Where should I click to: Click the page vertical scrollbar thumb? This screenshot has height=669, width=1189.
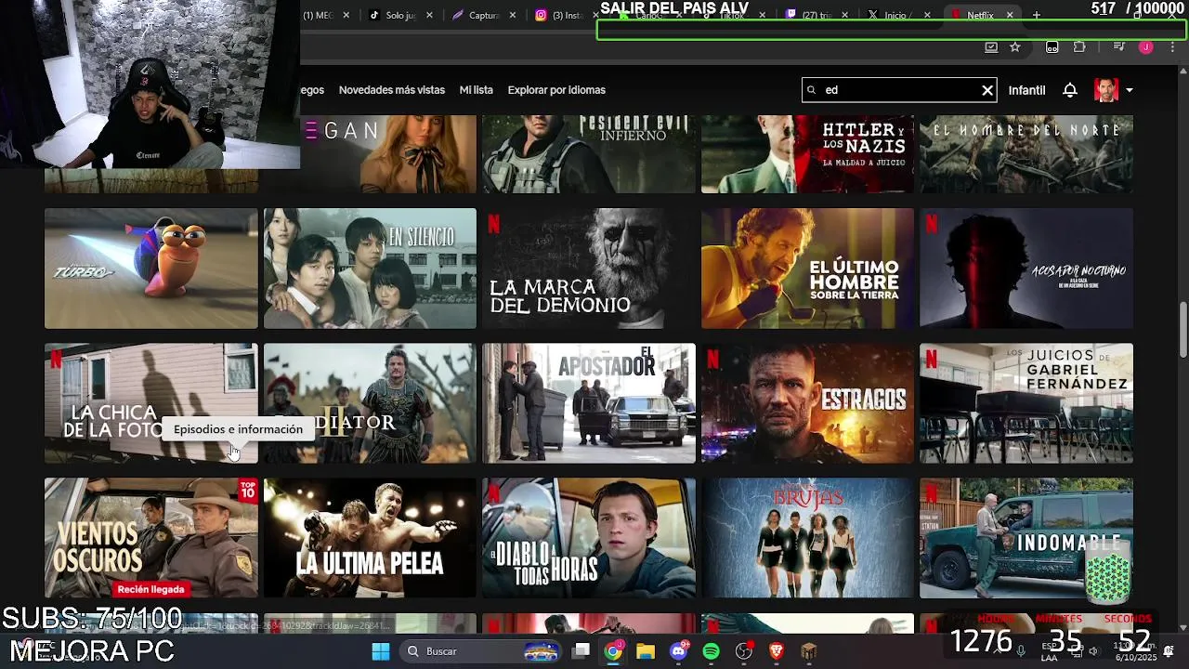pyautogui.click(x=1182, y=328)
